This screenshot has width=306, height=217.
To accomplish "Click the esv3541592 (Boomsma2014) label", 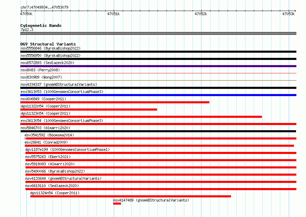I will [x=49, y=135].
